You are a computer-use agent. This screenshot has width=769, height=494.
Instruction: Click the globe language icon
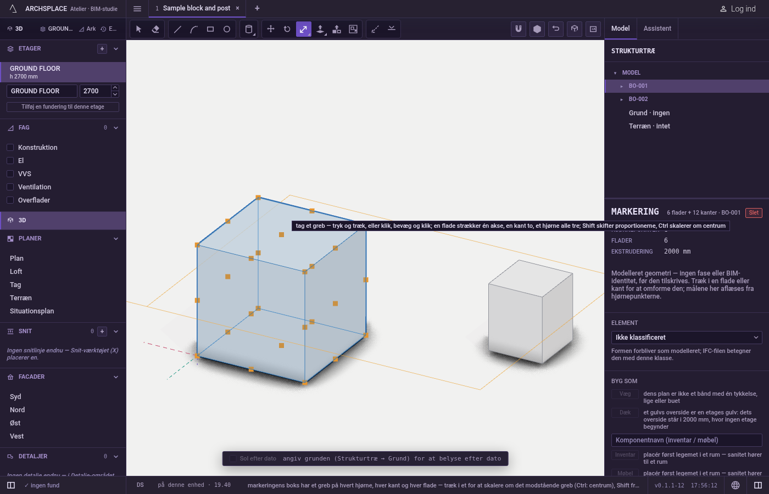coord(735,485)
